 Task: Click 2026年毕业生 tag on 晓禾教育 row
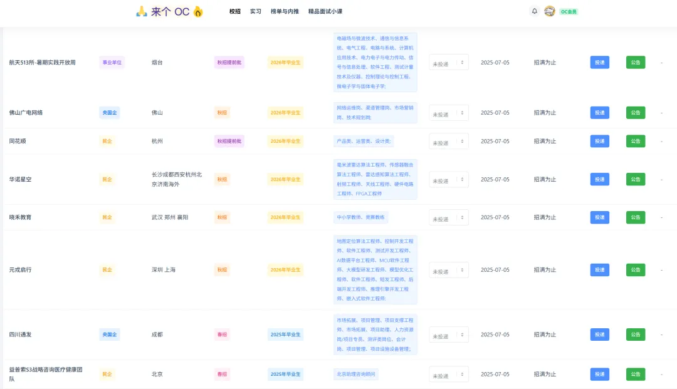coord(285,217)
